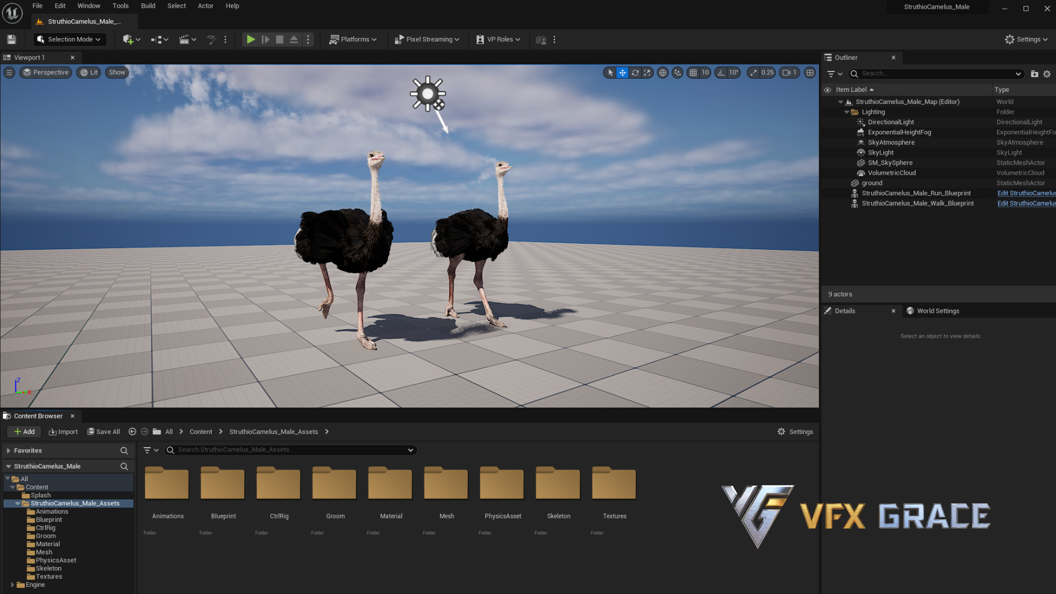Open the PhysicsAsset folder thumbnail

coord(503,484)
